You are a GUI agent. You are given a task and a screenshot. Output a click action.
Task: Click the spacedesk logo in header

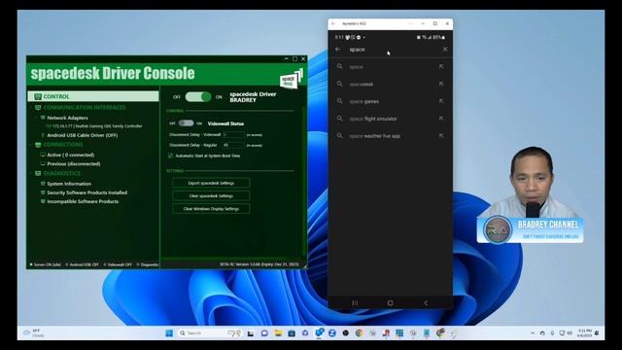pyautogui.click(x=292, y=79)
